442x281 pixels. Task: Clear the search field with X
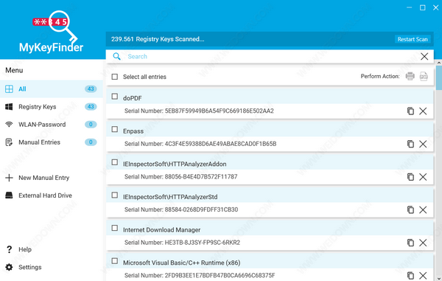(424, 57)
